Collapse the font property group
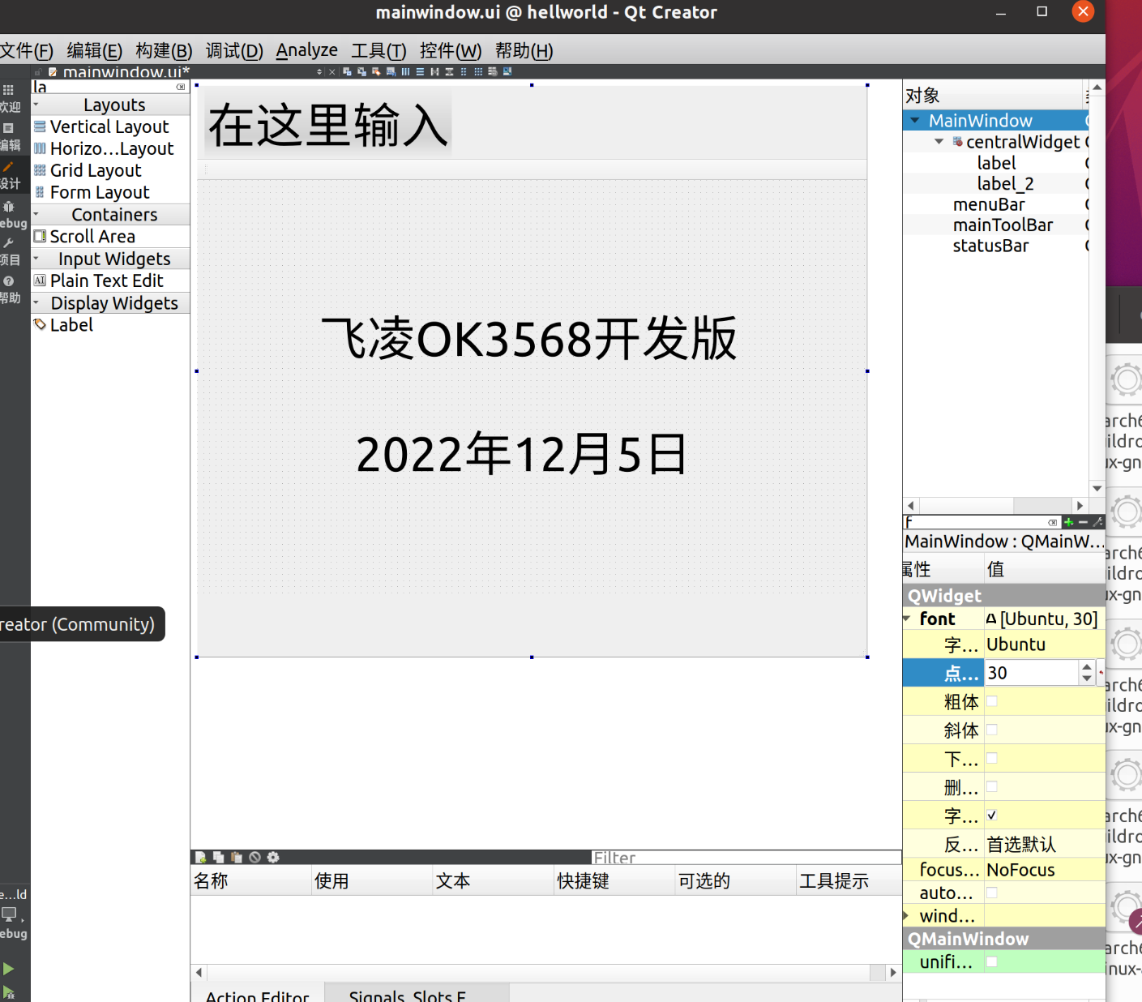Image resolution: width=1142 pixels, height=1002 pixels. point(908,619)
